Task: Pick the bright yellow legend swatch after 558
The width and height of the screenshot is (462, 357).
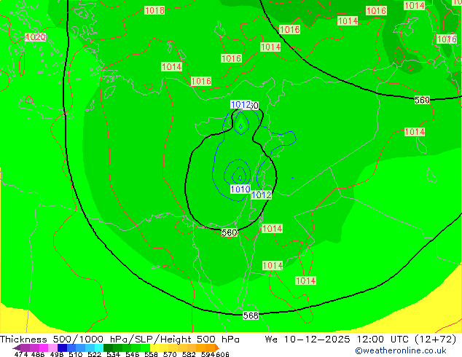Action: 154,348
